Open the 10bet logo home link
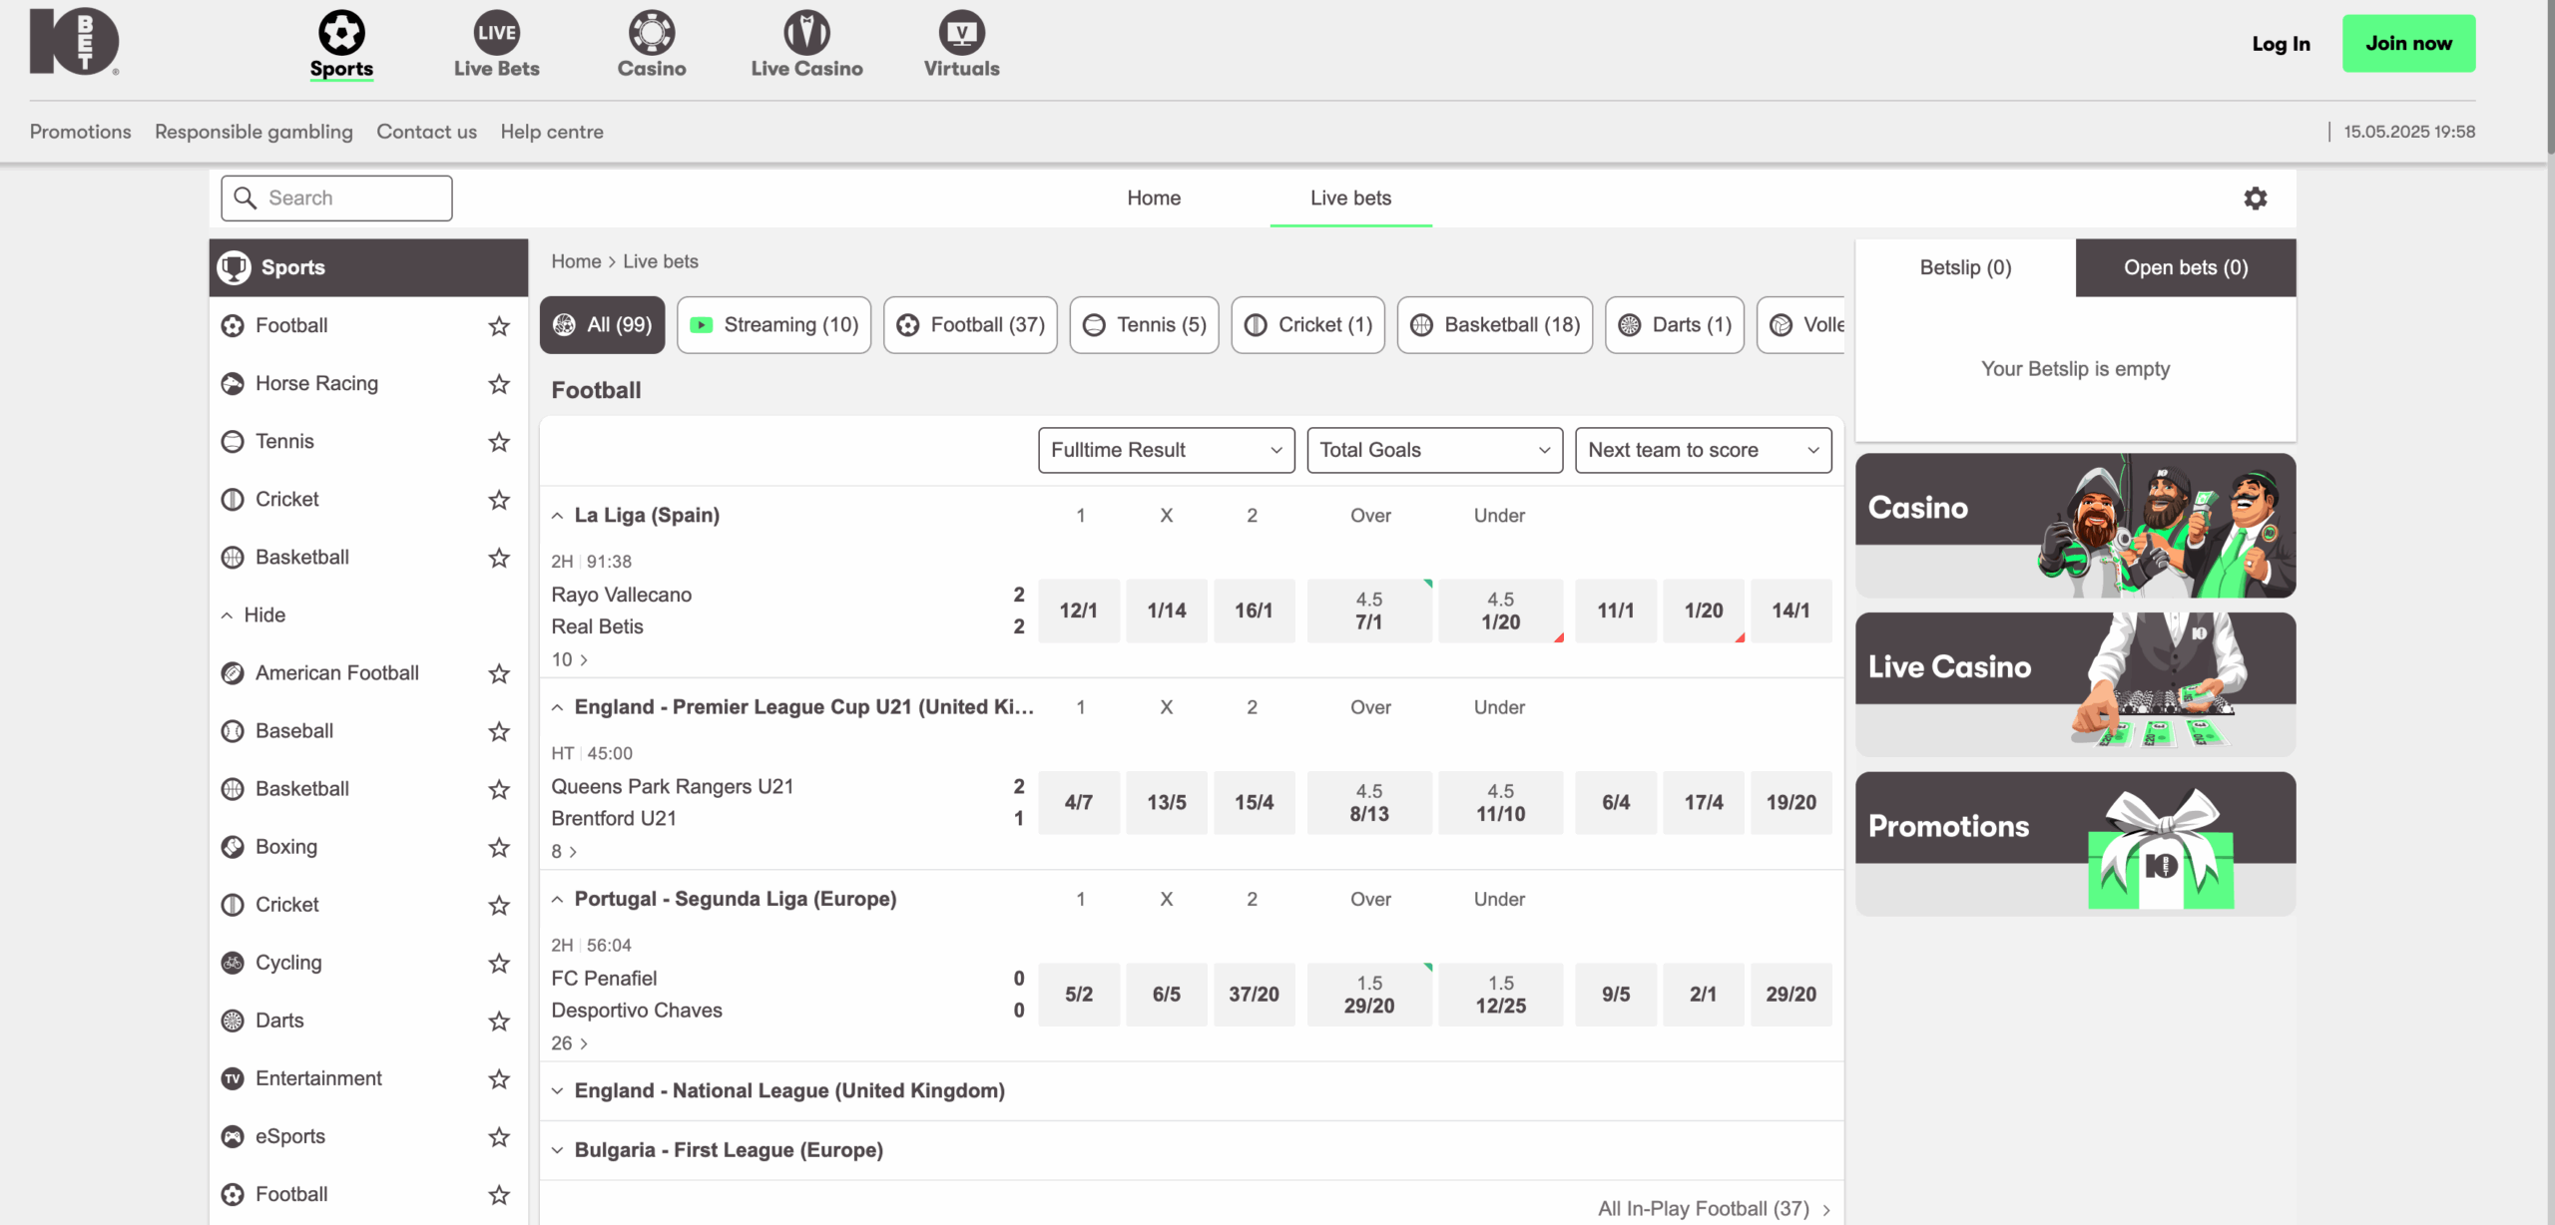Viewport: 2555px width, 1225px height. pyautogui.click(x=74, y=42)
